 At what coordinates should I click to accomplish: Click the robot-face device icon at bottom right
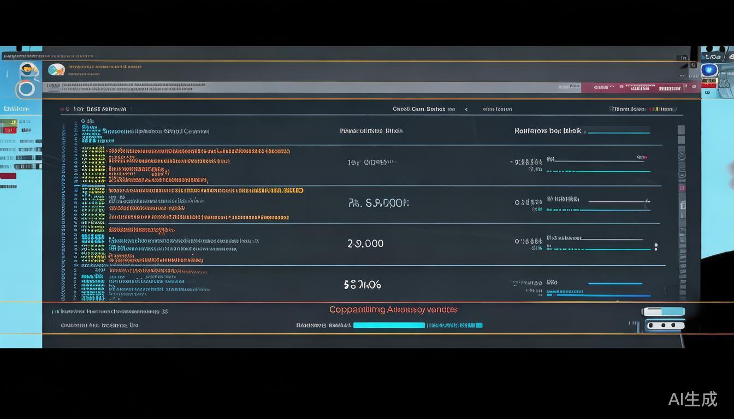click(665, 325)
